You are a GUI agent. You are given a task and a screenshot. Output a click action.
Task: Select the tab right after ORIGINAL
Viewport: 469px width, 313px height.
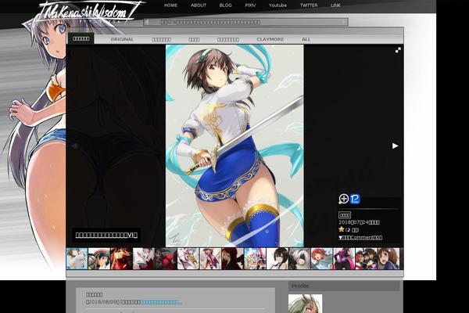click(161, 39)
